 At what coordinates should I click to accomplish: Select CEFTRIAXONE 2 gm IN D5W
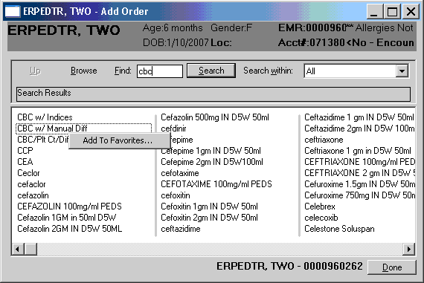click(x=359, y=173)
